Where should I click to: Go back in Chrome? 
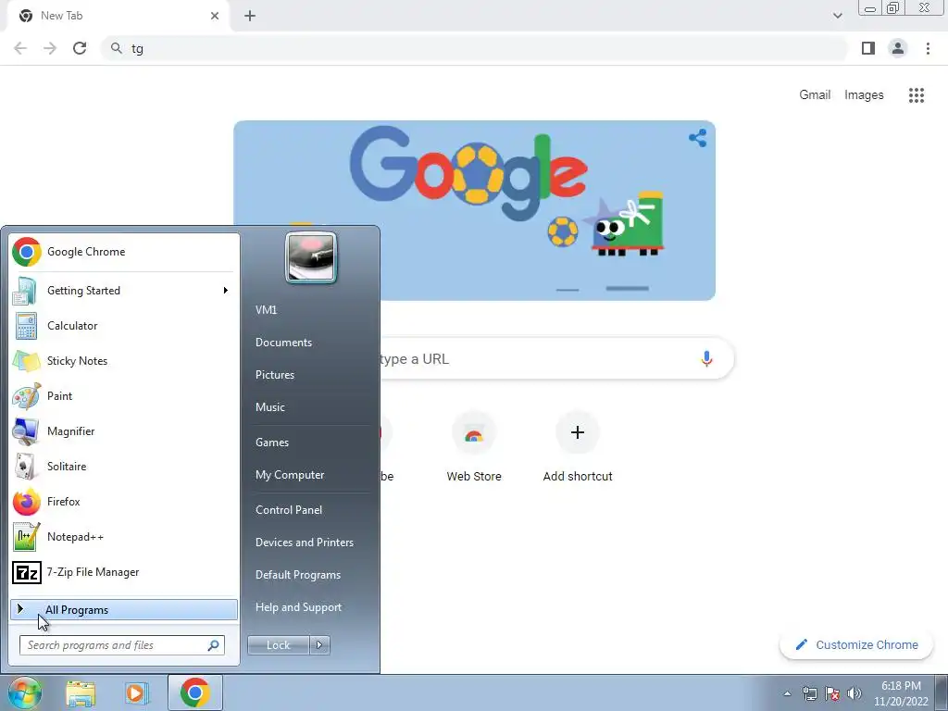pyautogui.click(x=20, y=48)
